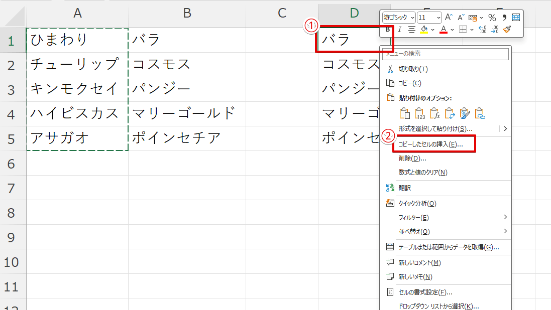Apply percent style from mini toolbar

click(x=492, y=18)
